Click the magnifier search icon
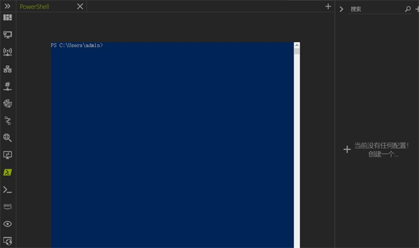 point(408,9)
